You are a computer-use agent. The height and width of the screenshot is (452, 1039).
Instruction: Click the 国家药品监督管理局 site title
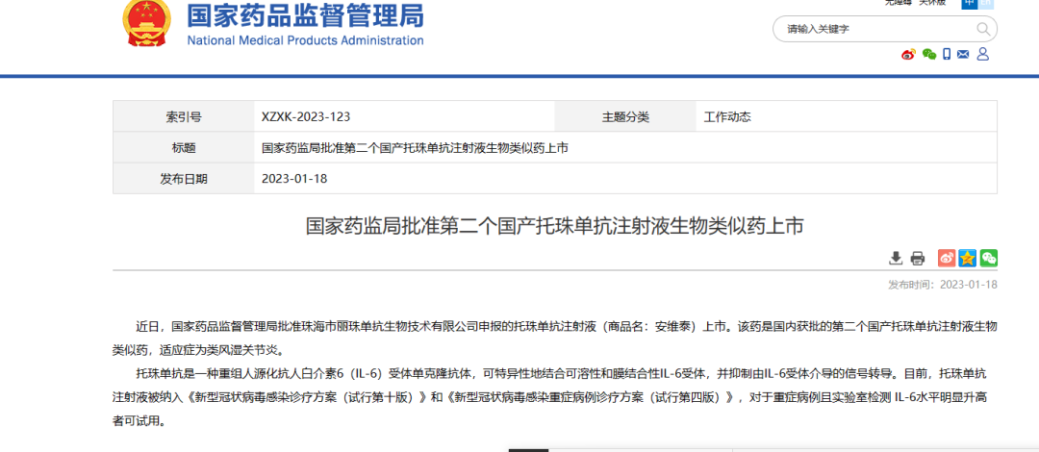306,14
